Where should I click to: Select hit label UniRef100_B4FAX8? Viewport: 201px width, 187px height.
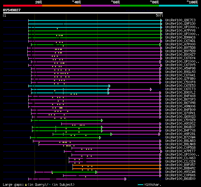click(x=180, y=96)
